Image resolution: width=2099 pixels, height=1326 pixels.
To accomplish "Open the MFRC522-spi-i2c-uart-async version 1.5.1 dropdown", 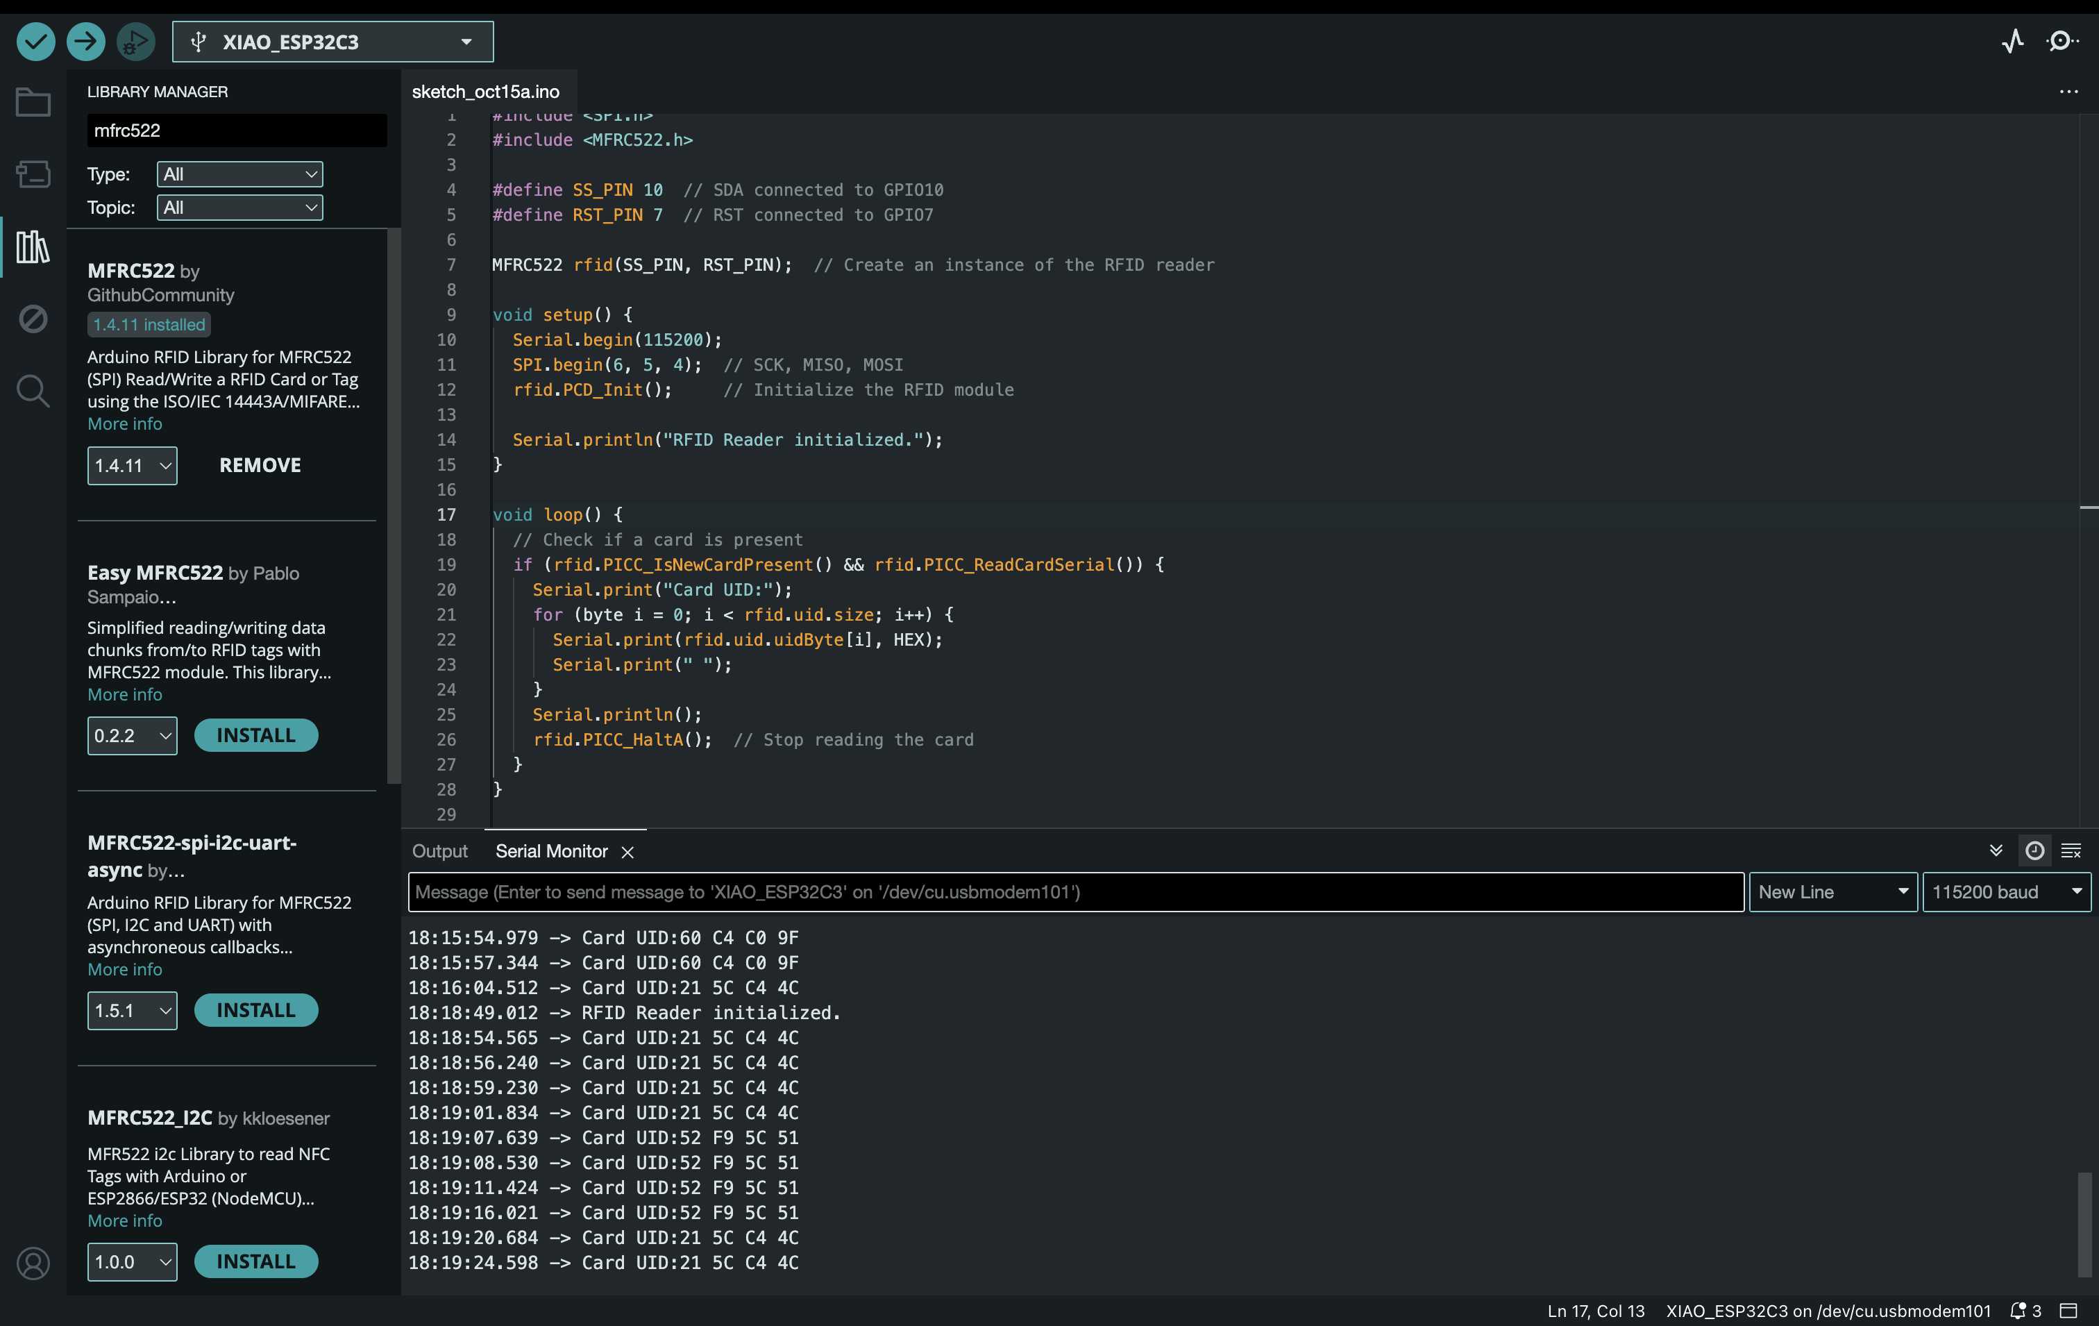I will pos(133,1010).
